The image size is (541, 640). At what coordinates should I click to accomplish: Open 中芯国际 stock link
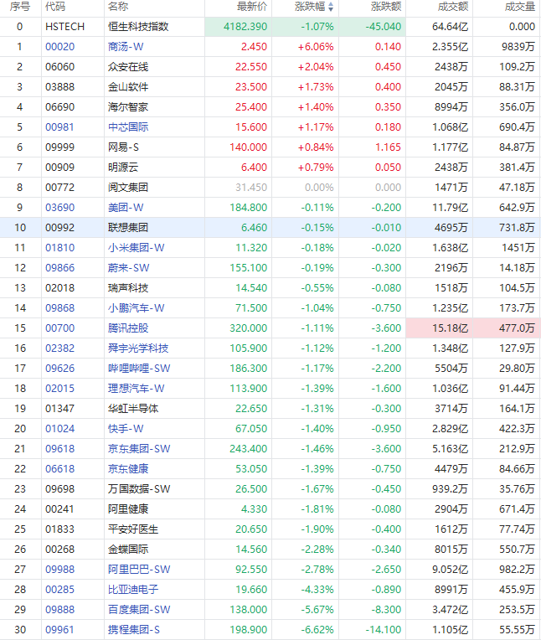pyautogui.click(x=128, y=127)
